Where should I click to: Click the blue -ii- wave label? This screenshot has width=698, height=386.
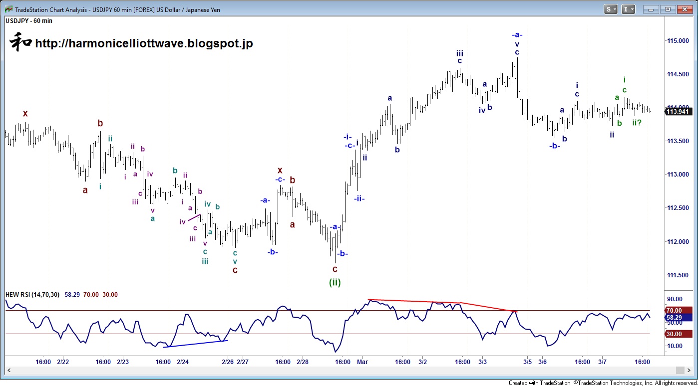(359, 198)
